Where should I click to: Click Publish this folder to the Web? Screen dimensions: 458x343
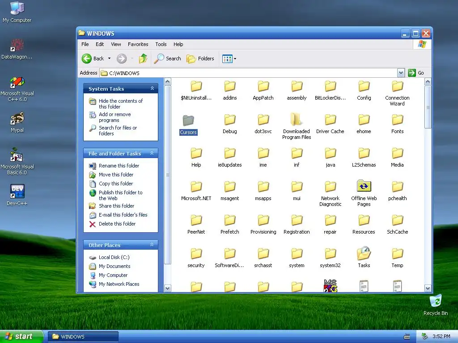tap(121, 196)
